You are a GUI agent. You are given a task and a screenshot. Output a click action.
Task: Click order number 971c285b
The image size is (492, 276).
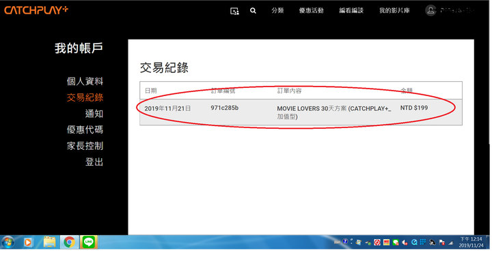[224, 108]
